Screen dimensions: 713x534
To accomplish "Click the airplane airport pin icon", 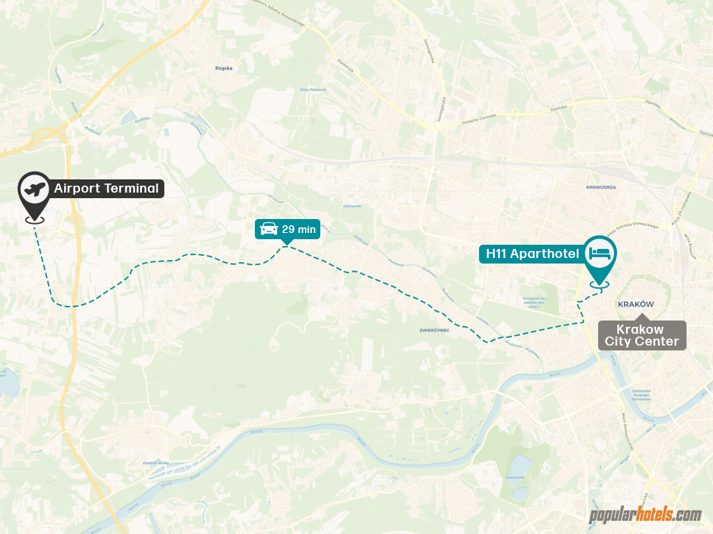I will point(35,190).
